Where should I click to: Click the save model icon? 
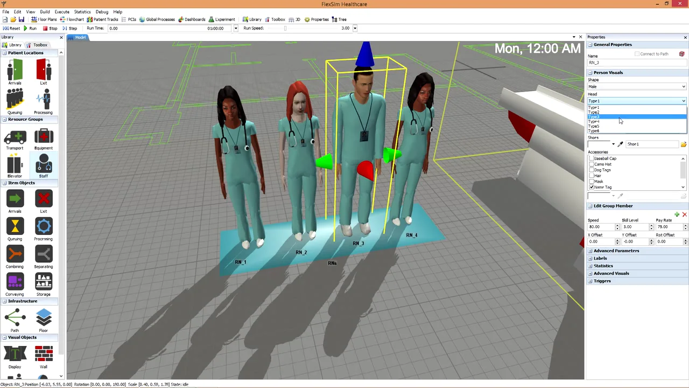tap(20, 19)
